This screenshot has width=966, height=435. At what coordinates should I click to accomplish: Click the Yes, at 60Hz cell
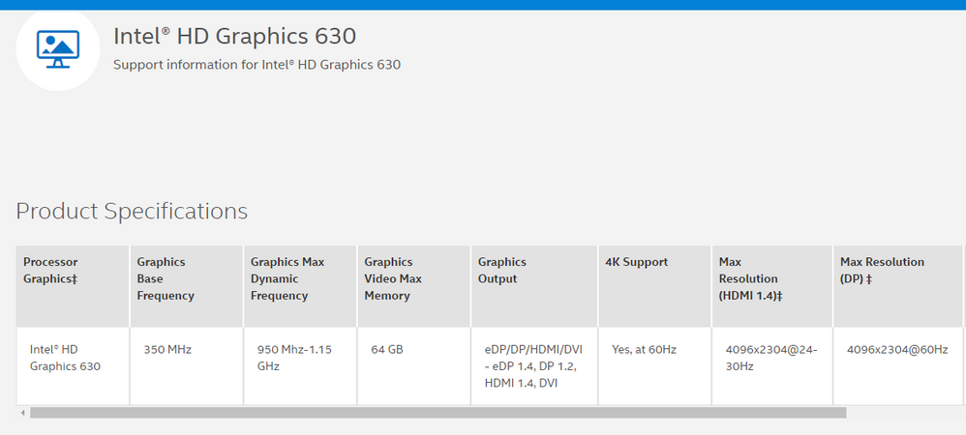[x=654, y=366]
